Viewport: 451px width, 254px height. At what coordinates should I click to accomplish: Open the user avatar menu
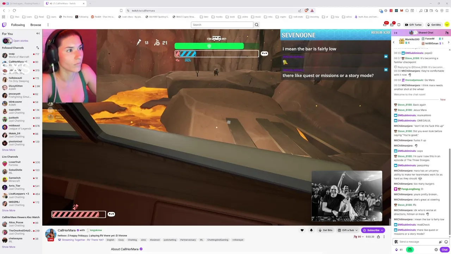(x=447, y=24)
